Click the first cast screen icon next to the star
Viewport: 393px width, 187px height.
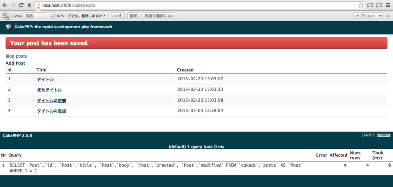click(x=370, y=5)
